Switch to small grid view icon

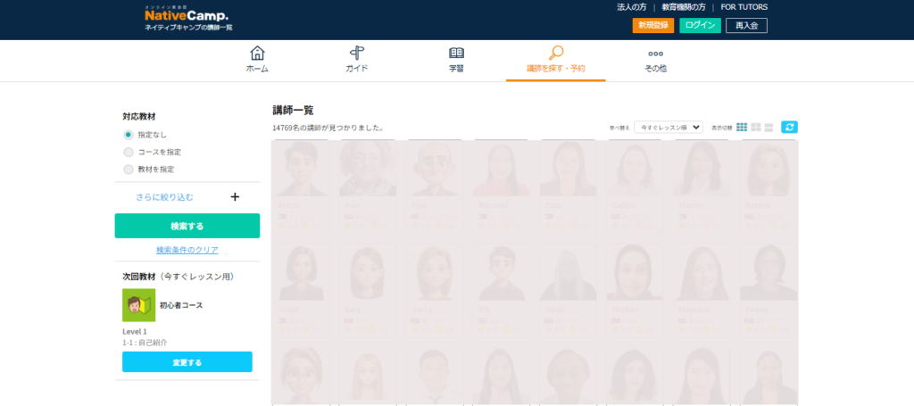[742, 127]
